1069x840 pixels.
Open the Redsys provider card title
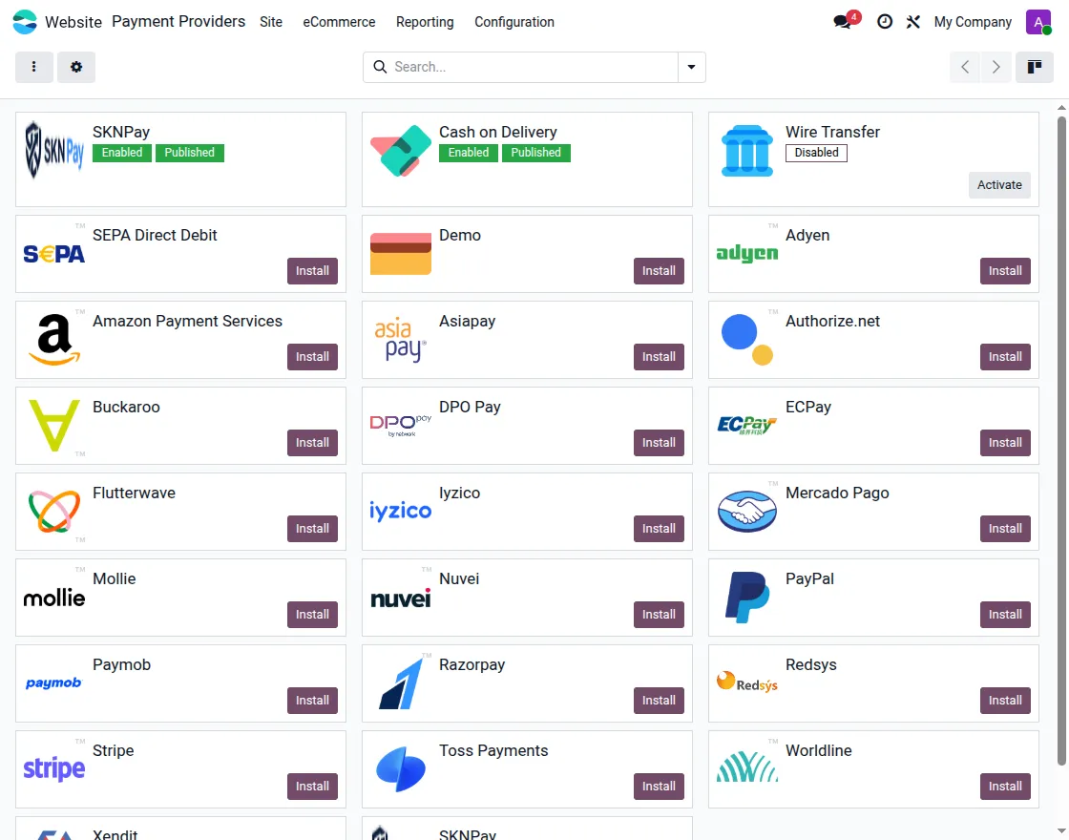pyautogui.click(x=810, y=664)
